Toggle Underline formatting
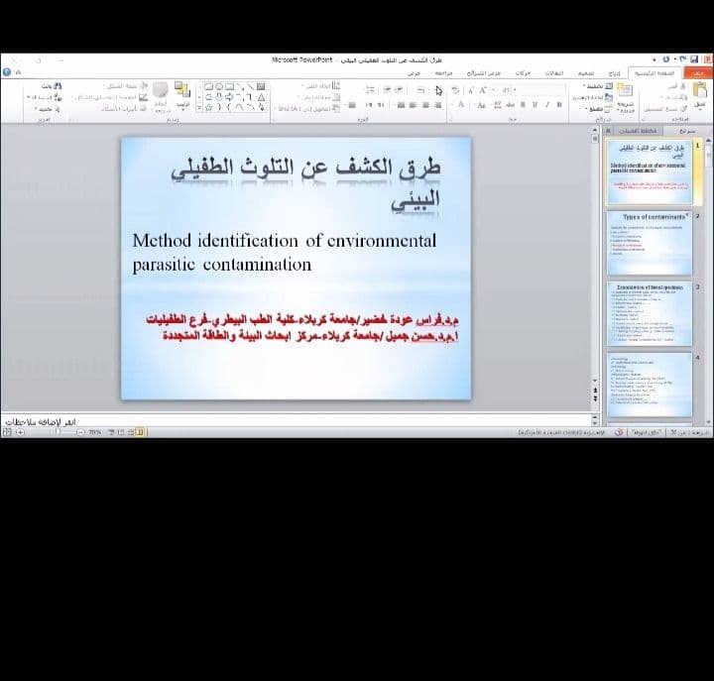 (535, 104)
